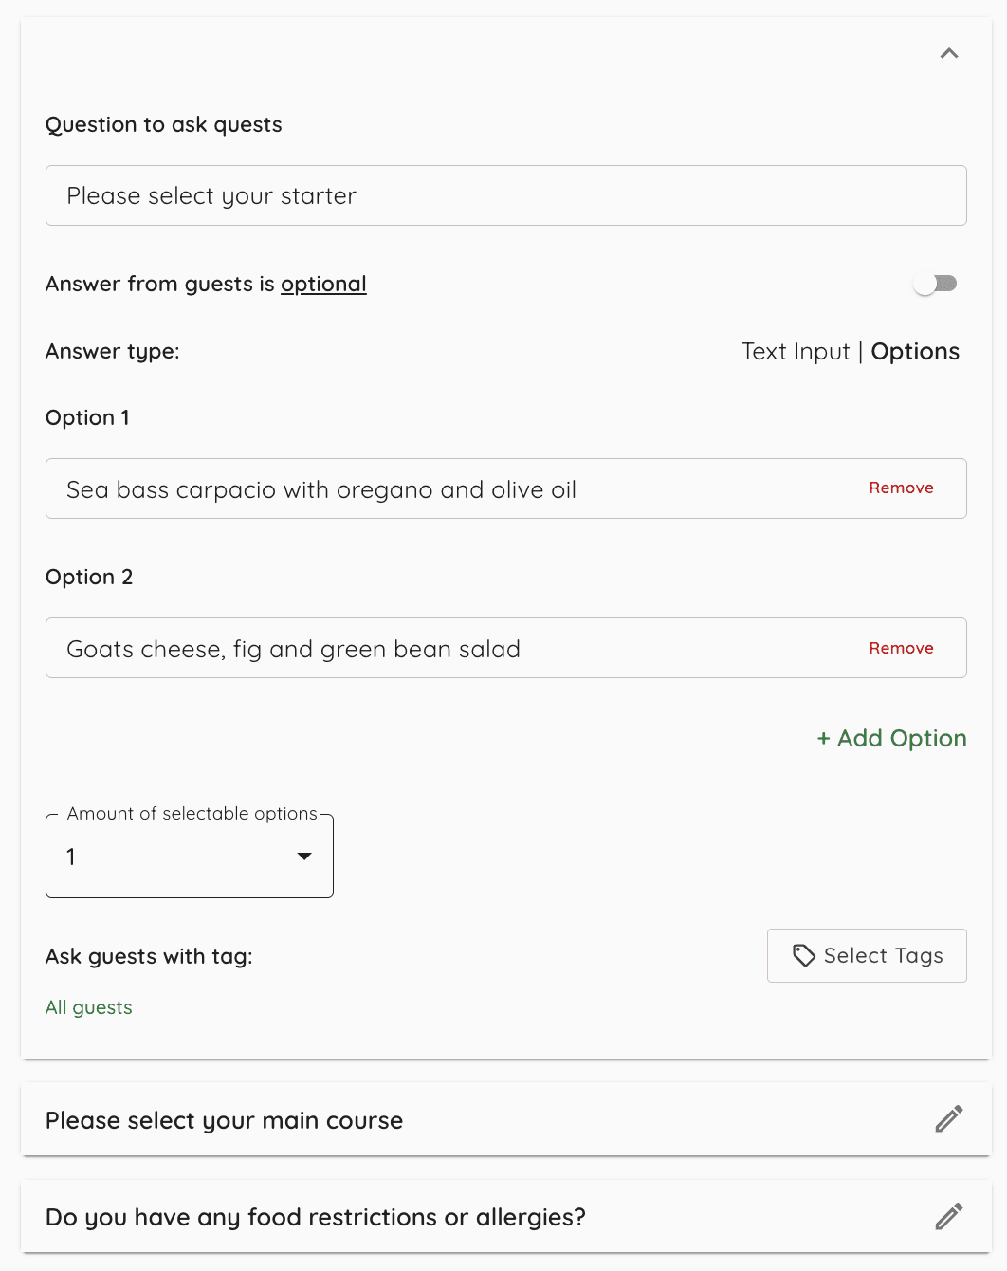Edit the main course question using pencil icon

pyautogui.click(x=948, y=1119)
